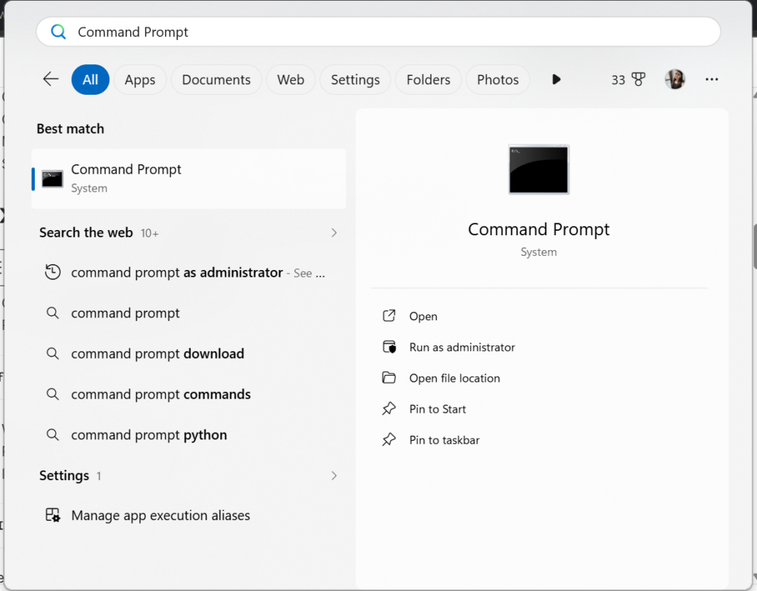Click the search icon beside command prompt python
This screenshot has height=591, width=757.
tap(52, 434)
